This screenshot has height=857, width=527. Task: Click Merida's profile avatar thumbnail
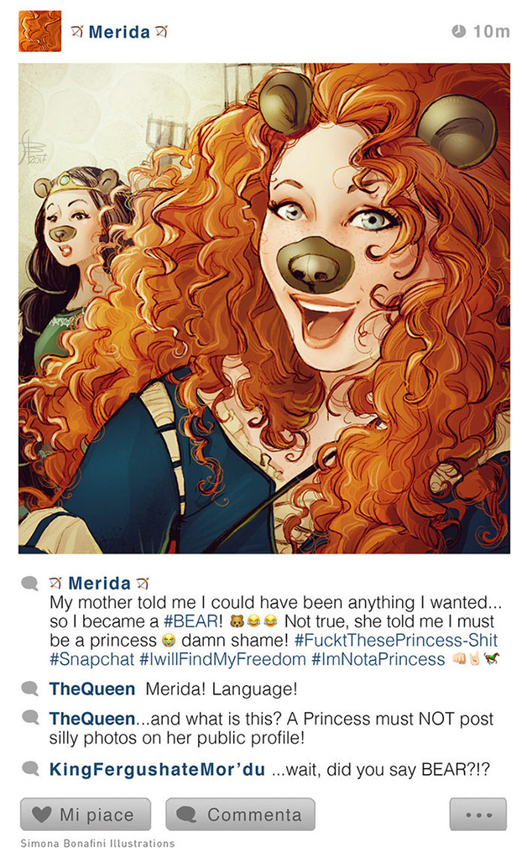coord(39,31)
